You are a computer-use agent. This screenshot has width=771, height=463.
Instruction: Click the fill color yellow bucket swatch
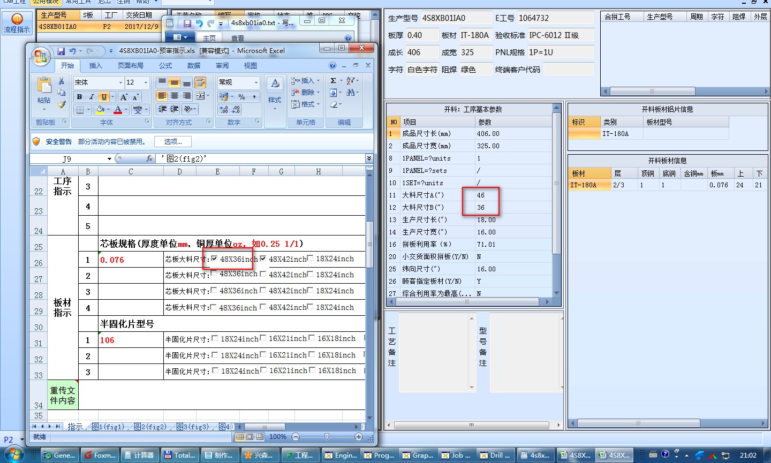pos(100,110)
